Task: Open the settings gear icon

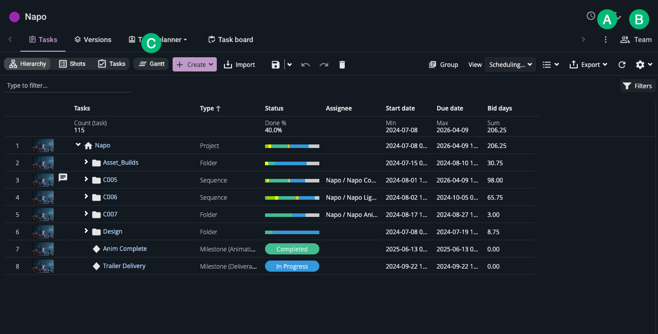Action: pyautogui.click(x=641, y=64)
